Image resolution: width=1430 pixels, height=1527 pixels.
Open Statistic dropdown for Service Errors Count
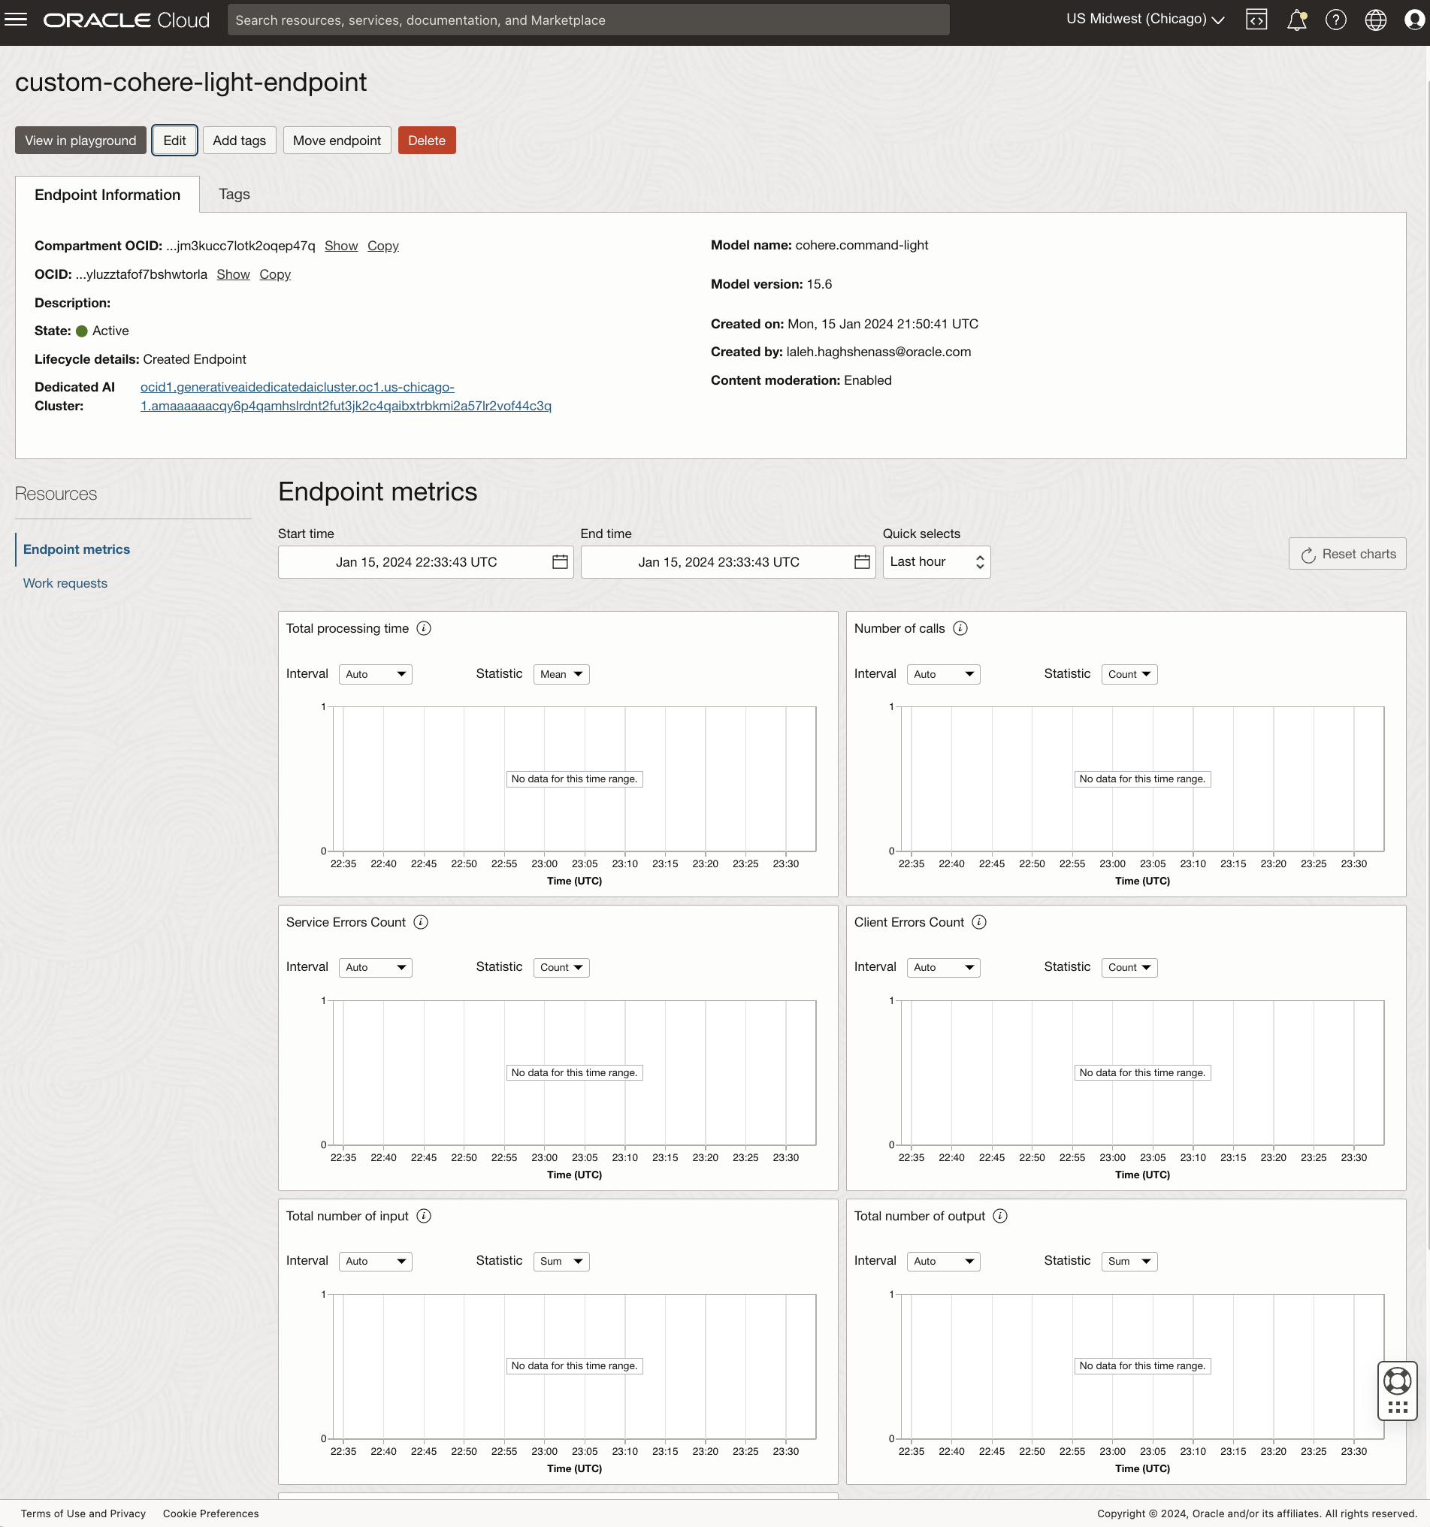[x=561, y=968]
